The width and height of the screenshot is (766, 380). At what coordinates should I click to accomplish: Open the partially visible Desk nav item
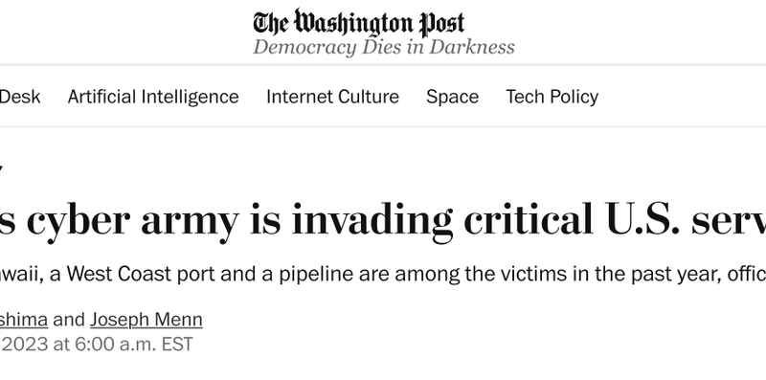click(20, 97)
